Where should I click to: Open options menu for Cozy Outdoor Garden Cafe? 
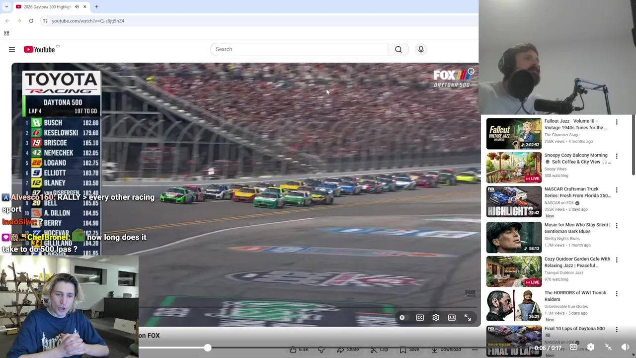[617, 260]
